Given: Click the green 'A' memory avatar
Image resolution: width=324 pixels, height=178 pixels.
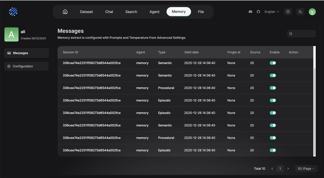Looking at the screenshot, I should (x=11, y=34).
